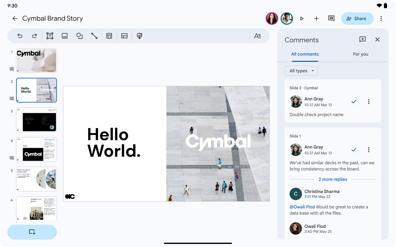This screenshot has height=247, width=396.
Task: Undo the last action
Action: (x=20, y=36)
